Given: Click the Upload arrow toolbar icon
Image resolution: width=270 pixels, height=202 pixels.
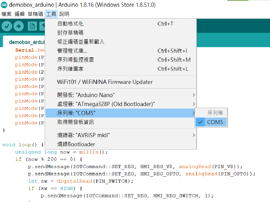Looking at the screenshot, I should tap(19, 26).
